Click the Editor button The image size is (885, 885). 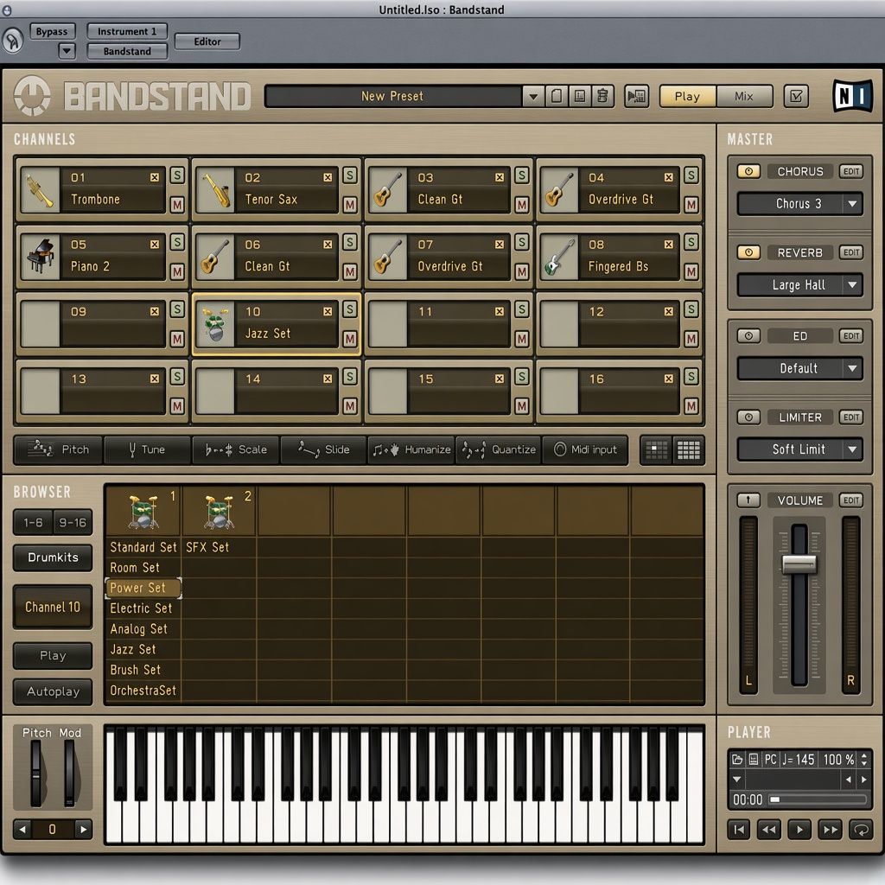[207, 41]
